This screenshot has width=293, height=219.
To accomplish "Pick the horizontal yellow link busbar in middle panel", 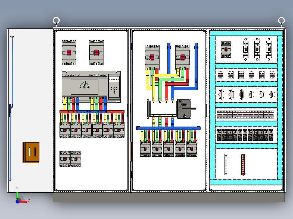I will [166, 75].
